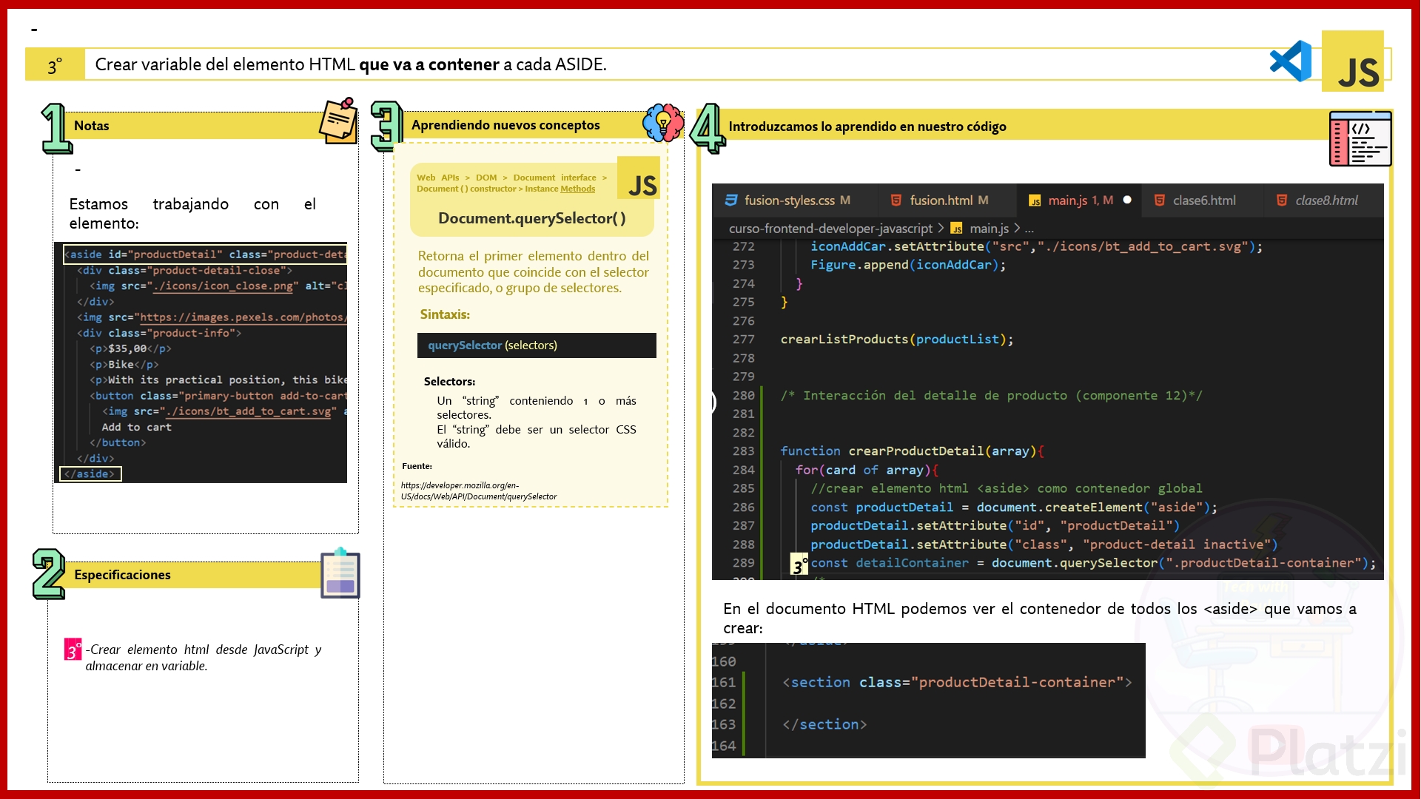Click Aprendiendo nuevos conceptos header
The image size is (1421, 799).
click(505, 125)
